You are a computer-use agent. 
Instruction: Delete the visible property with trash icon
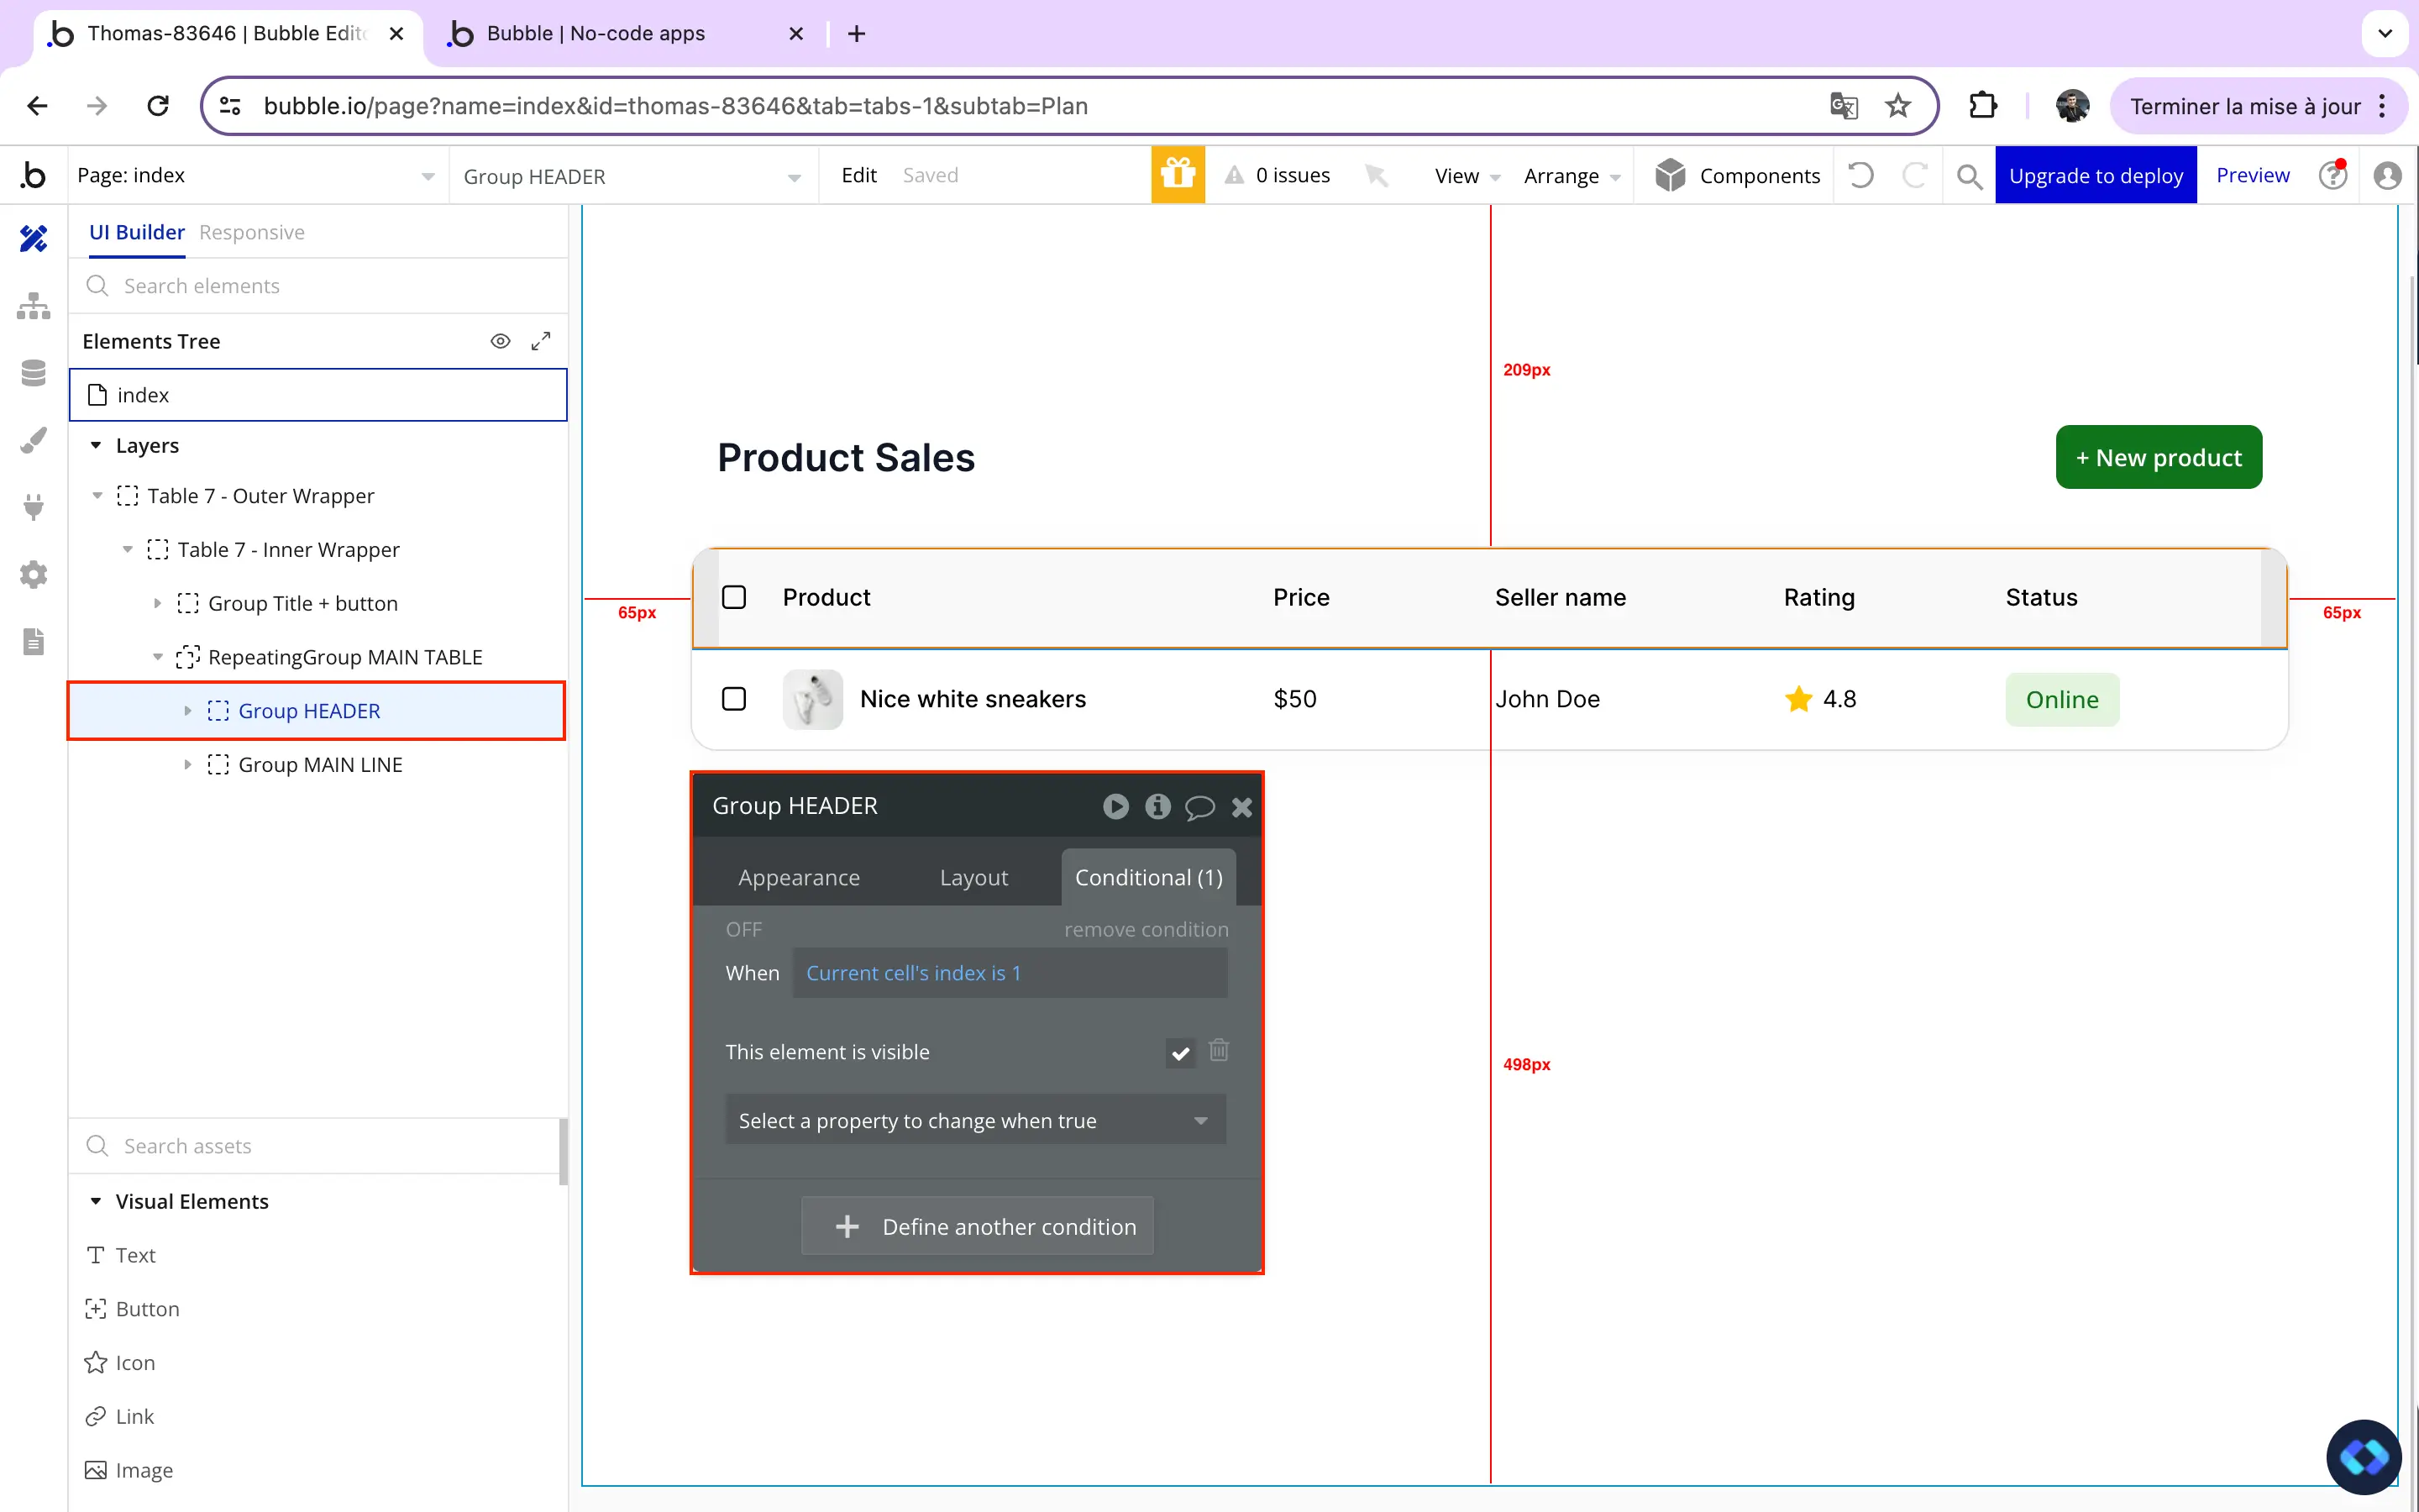point(1219,1050)
